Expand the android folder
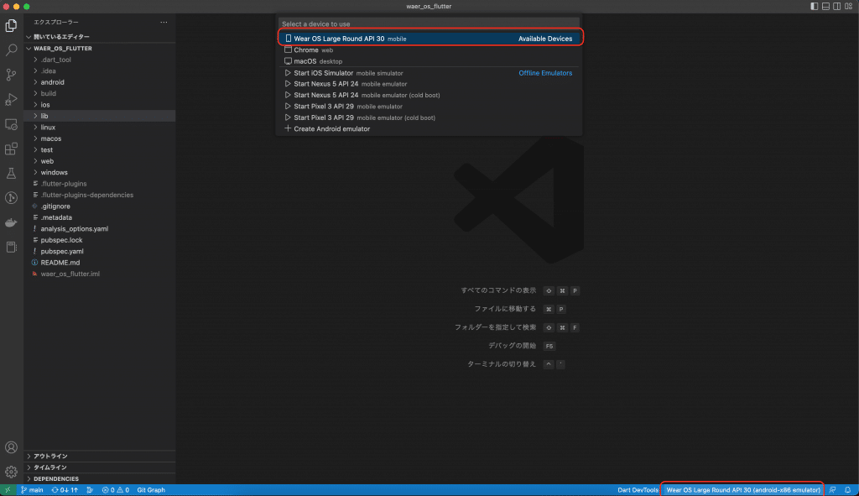Viewport: 859px width, 496px height. (x=100, y=82)
